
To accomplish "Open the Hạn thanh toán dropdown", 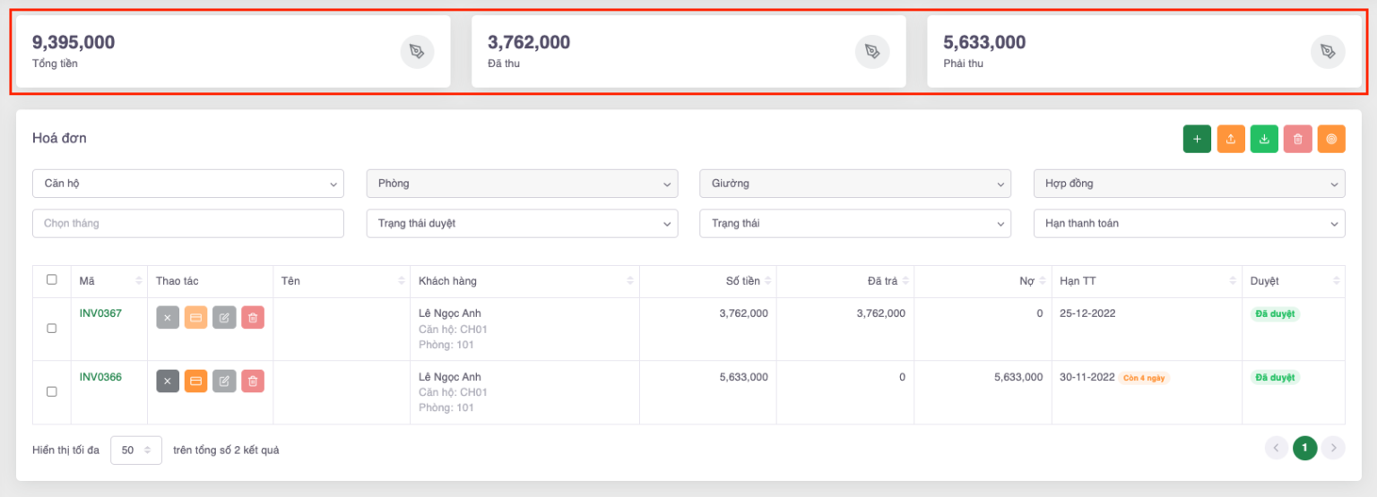I will [x=1189, y=224].
